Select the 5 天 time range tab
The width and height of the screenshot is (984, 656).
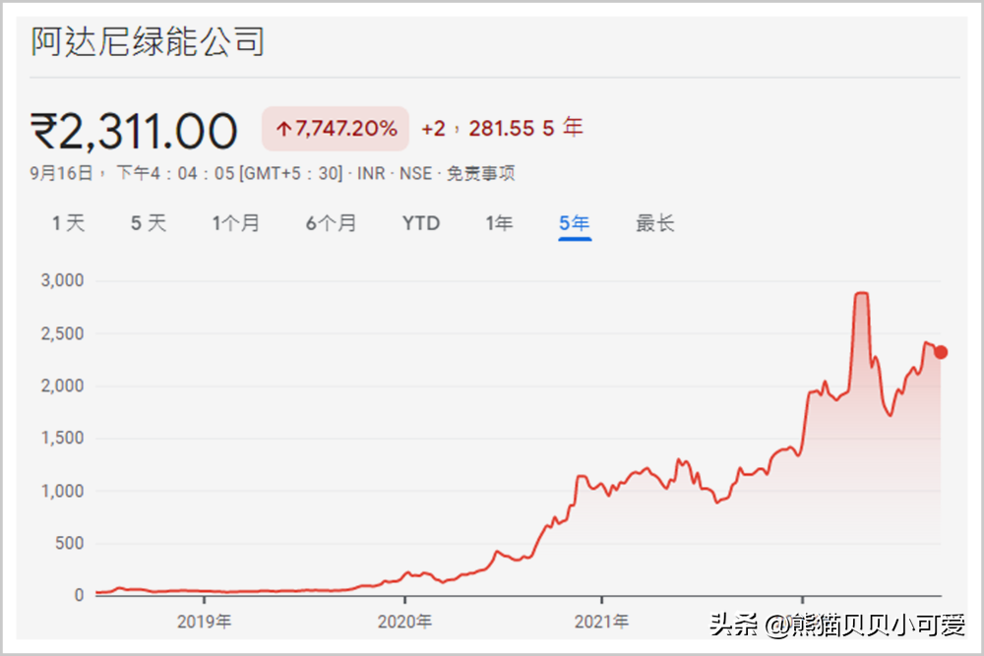149,223
